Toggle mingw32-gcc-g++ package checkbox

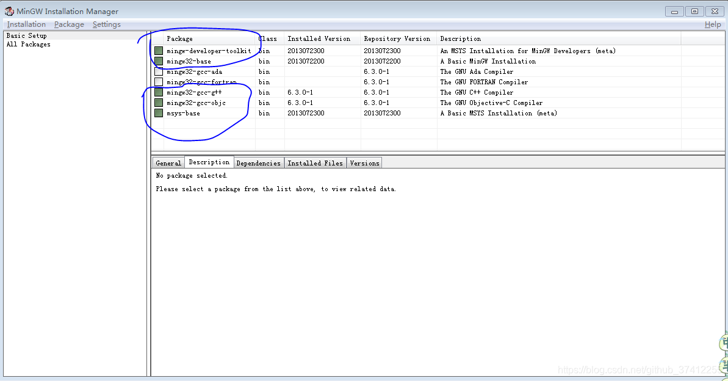coord(159,92)
